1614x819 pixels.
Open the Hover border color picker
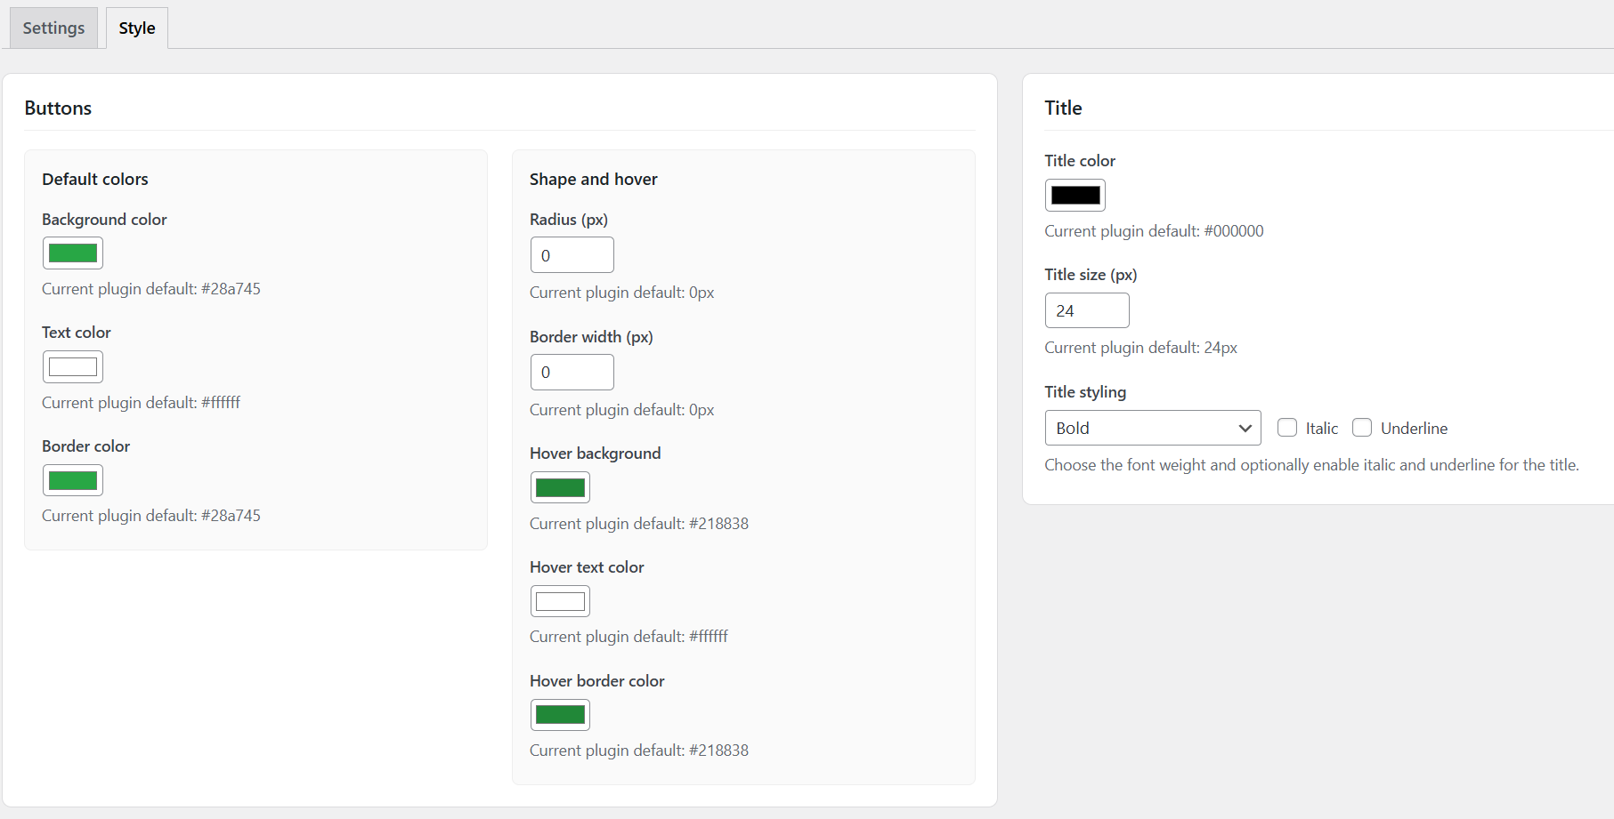(559, 714)
